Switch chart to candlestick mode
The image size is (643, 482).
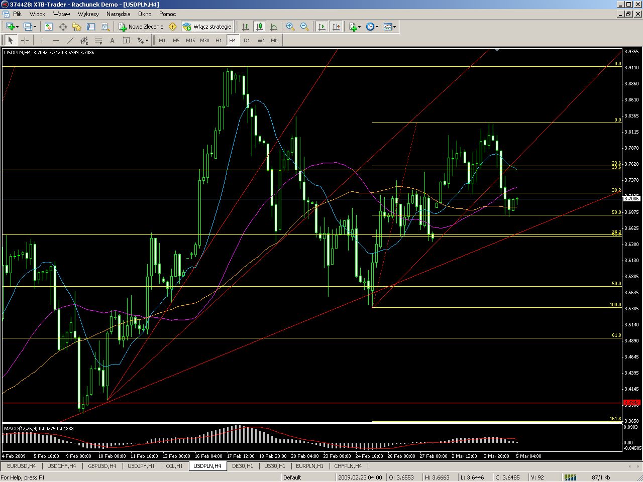[x=260, y=27]
